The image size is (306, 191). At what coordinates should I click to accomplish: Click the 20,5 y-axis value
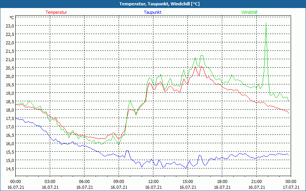click(10, 68)
